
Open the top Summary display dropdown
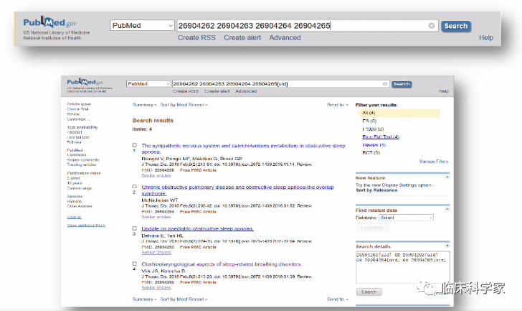144,105
